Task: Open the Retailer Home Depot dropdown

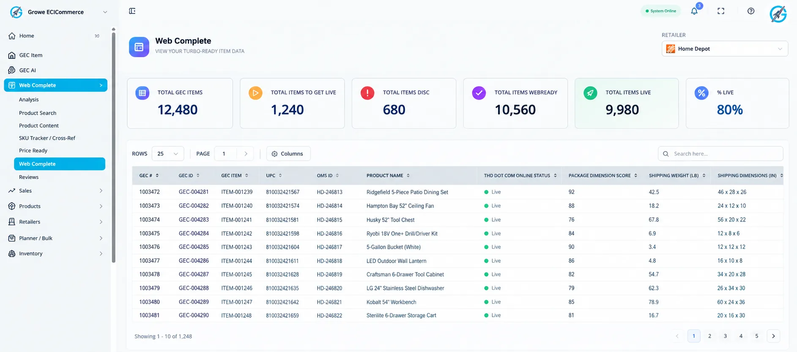Action: coord(725,49)
